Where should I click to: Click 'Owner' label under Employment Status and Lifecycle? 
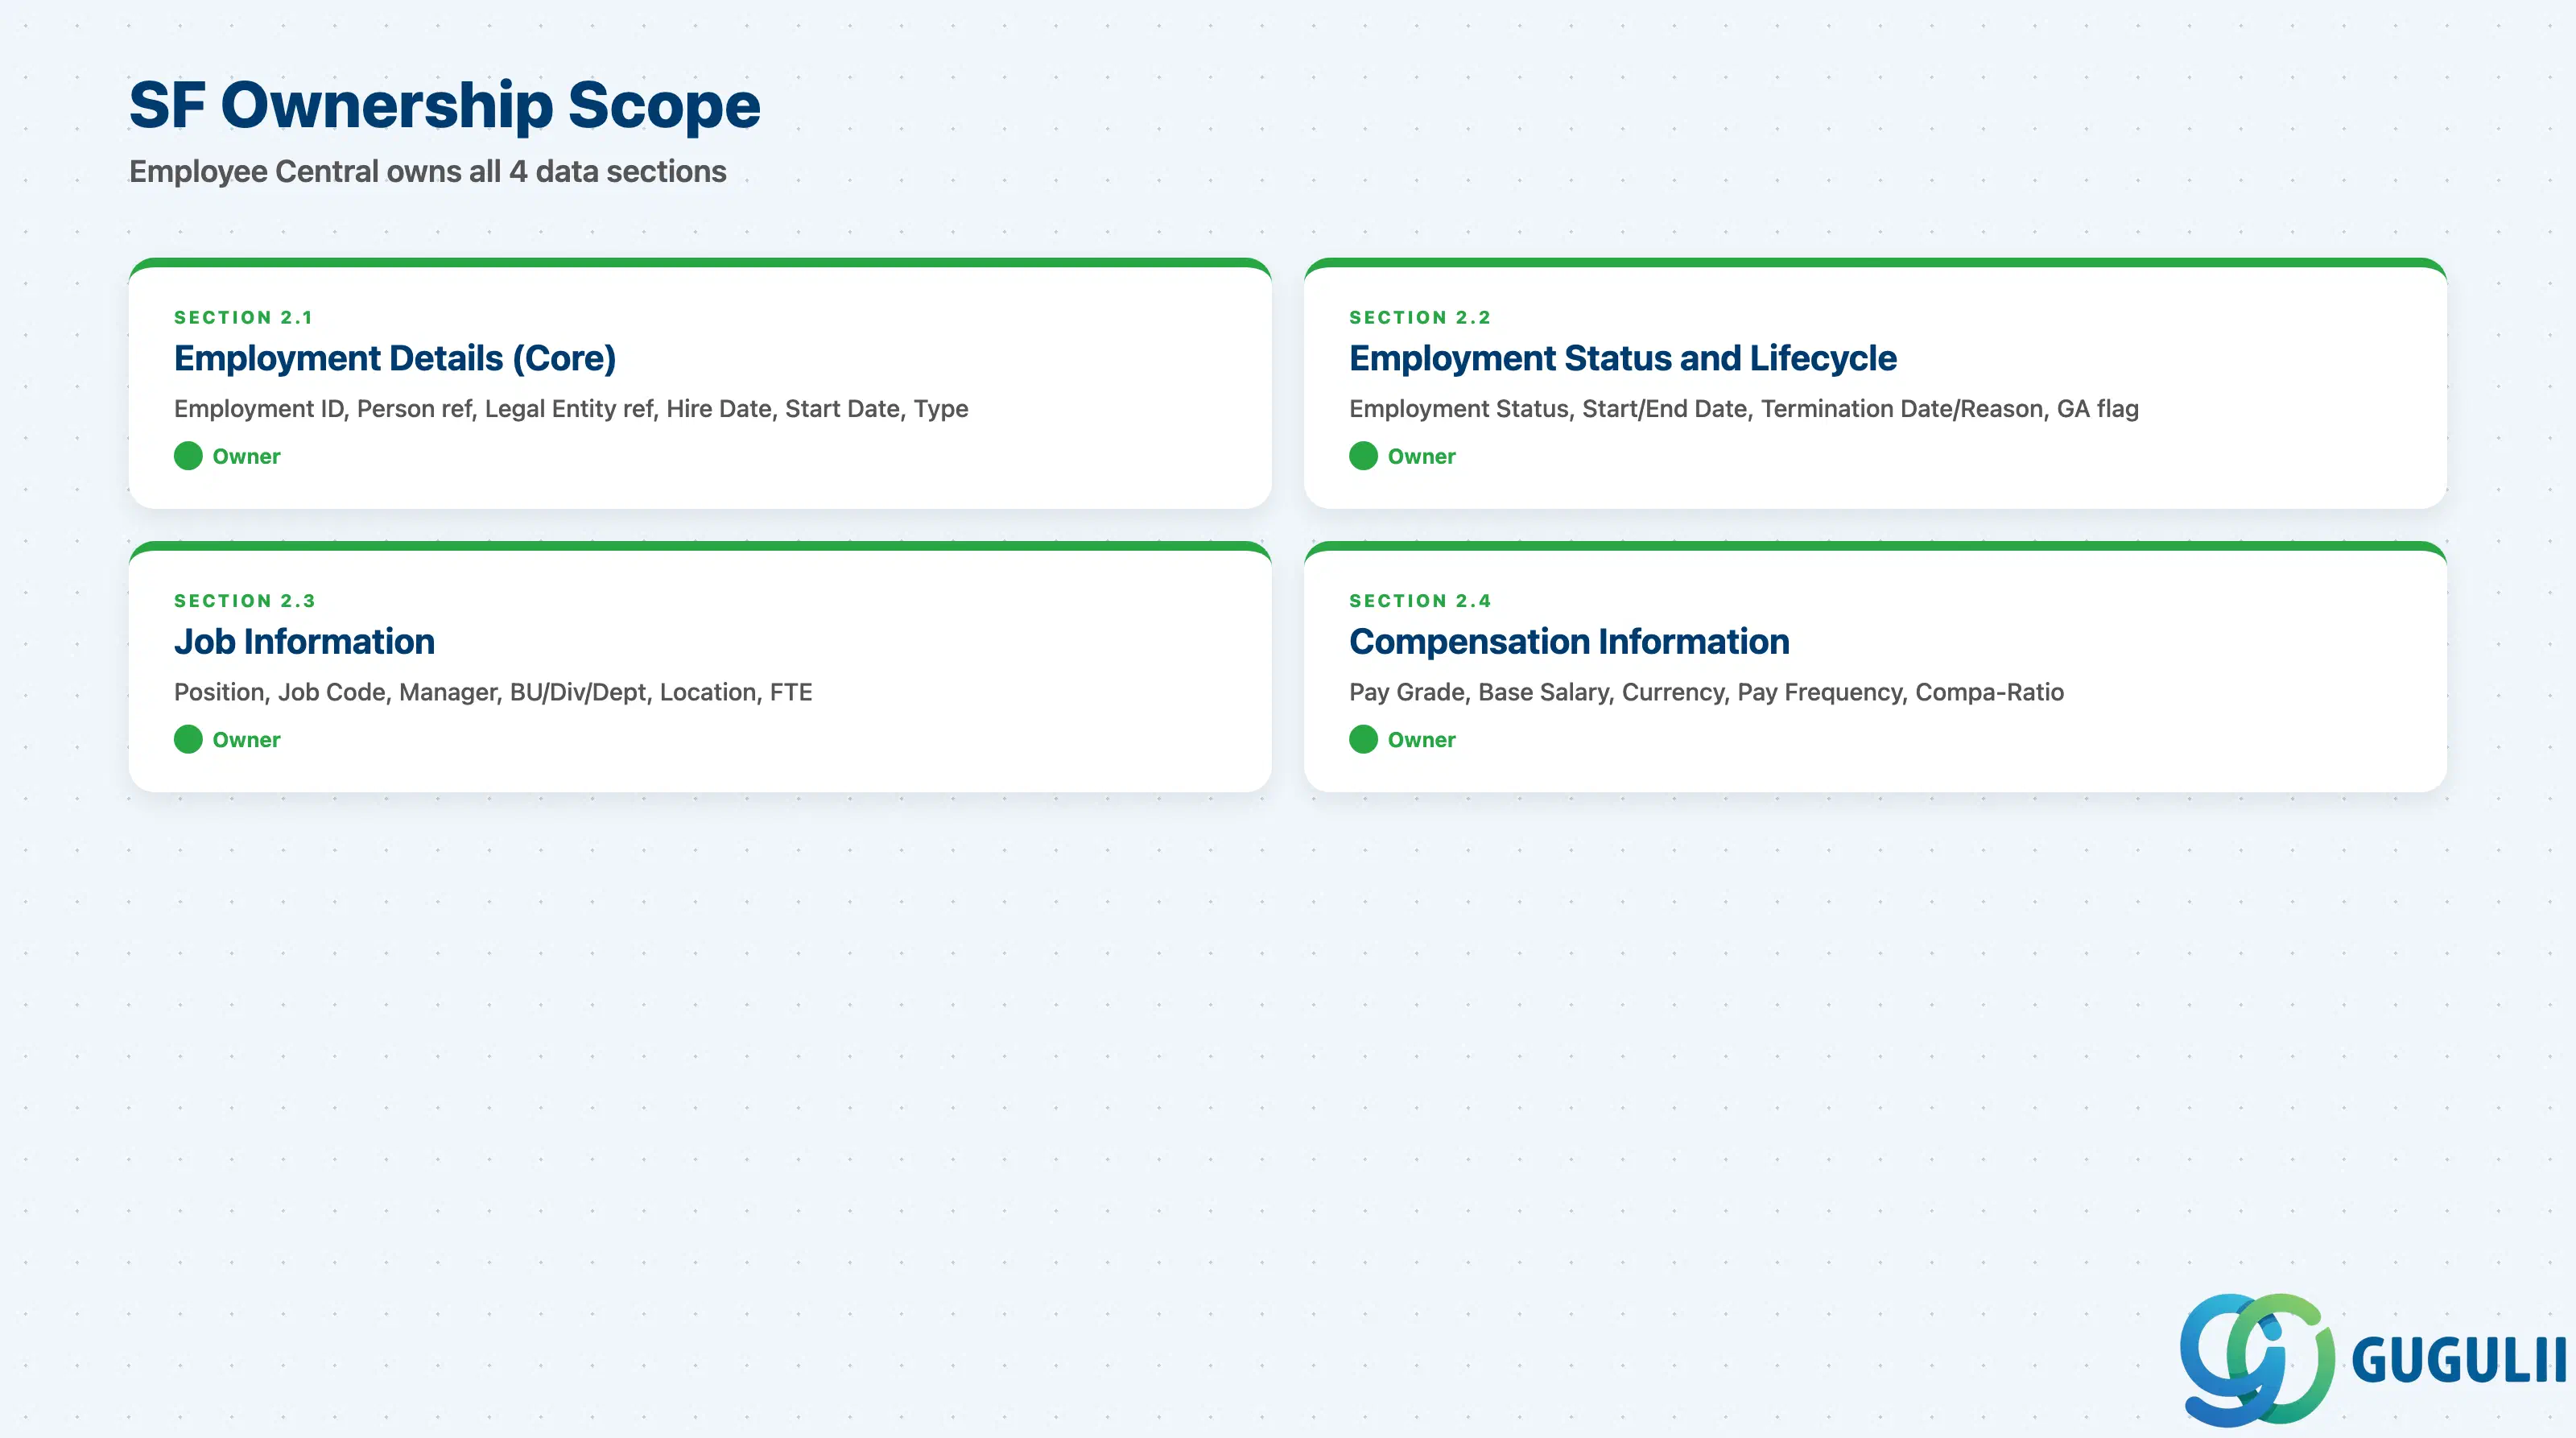[x=1421, y=457]
